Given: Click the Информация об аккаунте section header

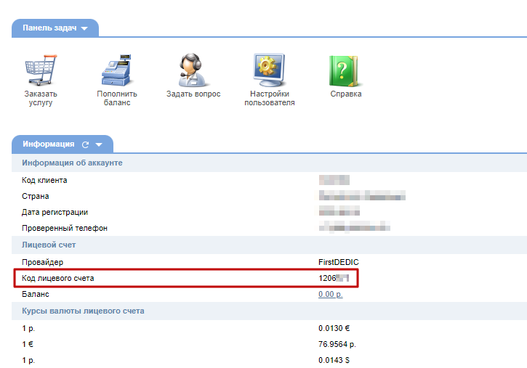Looking at the screenshot, I should [x=72, y=163].
